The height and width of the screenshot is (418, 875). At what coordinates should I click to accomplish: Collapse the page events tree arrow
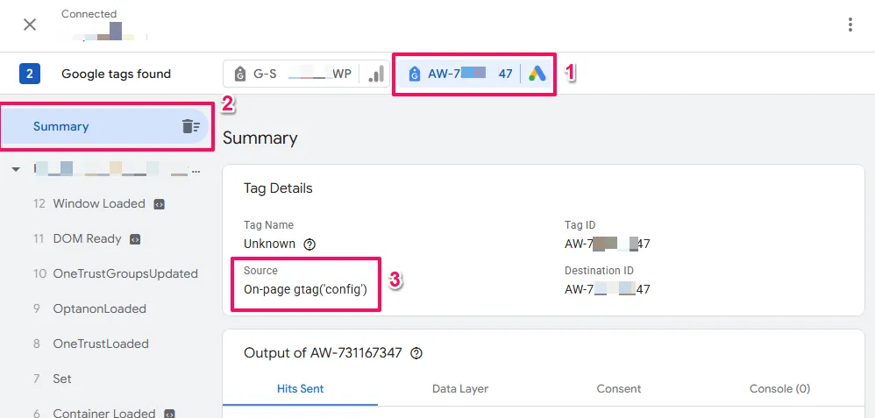(16, 169)
